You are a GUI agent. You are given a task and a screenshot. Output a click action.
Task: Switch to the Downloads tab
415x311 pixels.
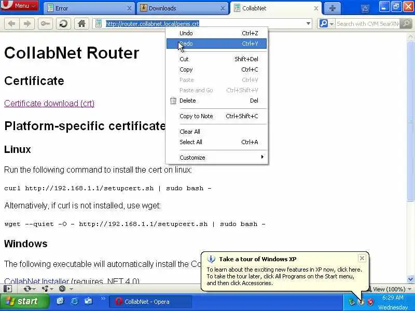pyautogui.click(x=183, y=8)
